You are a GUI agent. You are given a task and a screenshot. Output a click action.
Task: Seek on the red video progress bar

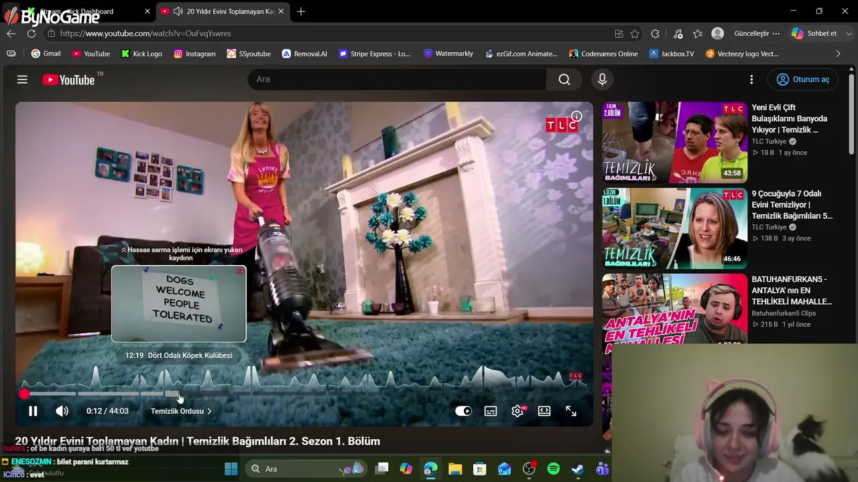304,394
